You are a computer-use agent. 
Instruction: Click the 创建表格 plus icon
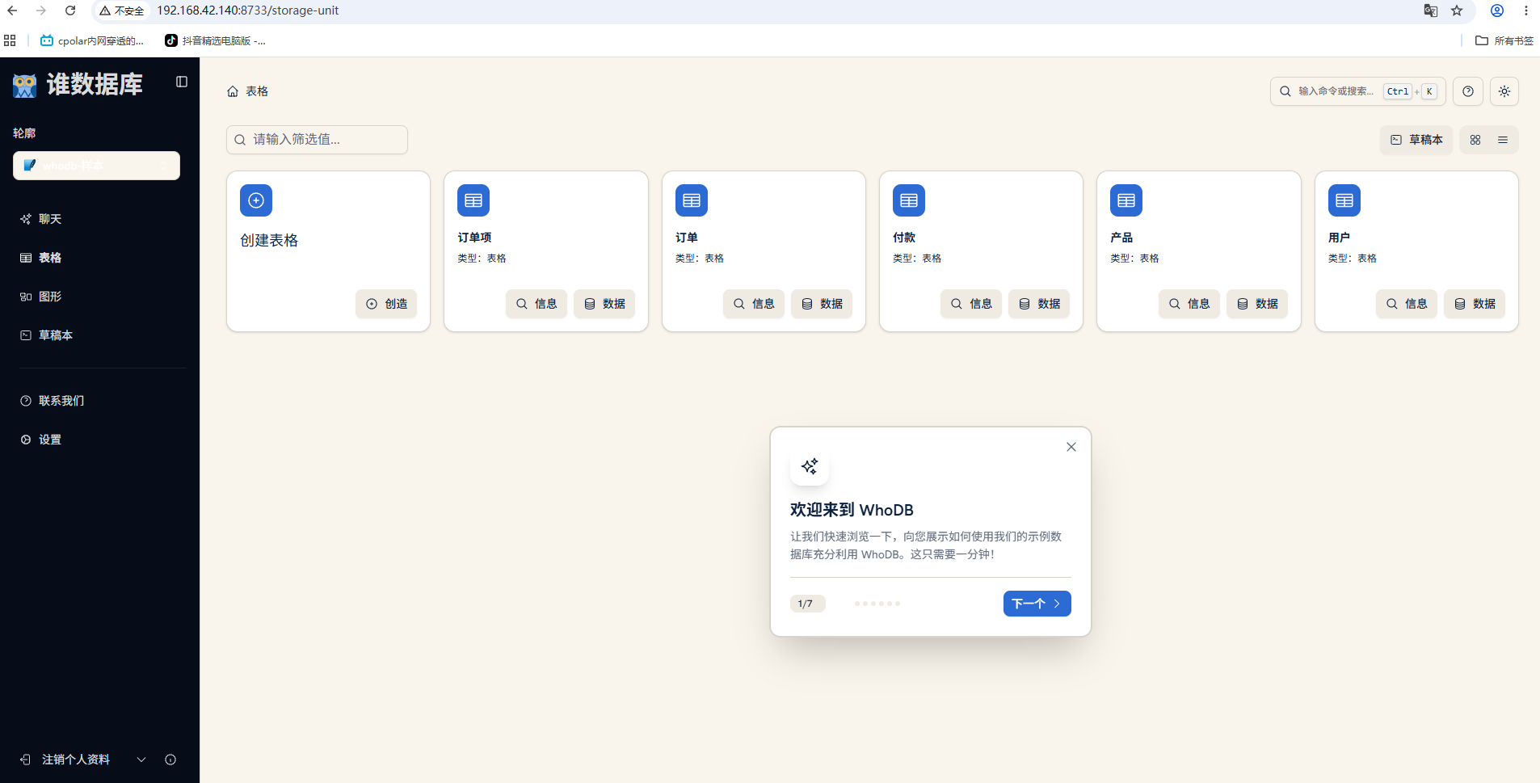click(256, 200)
